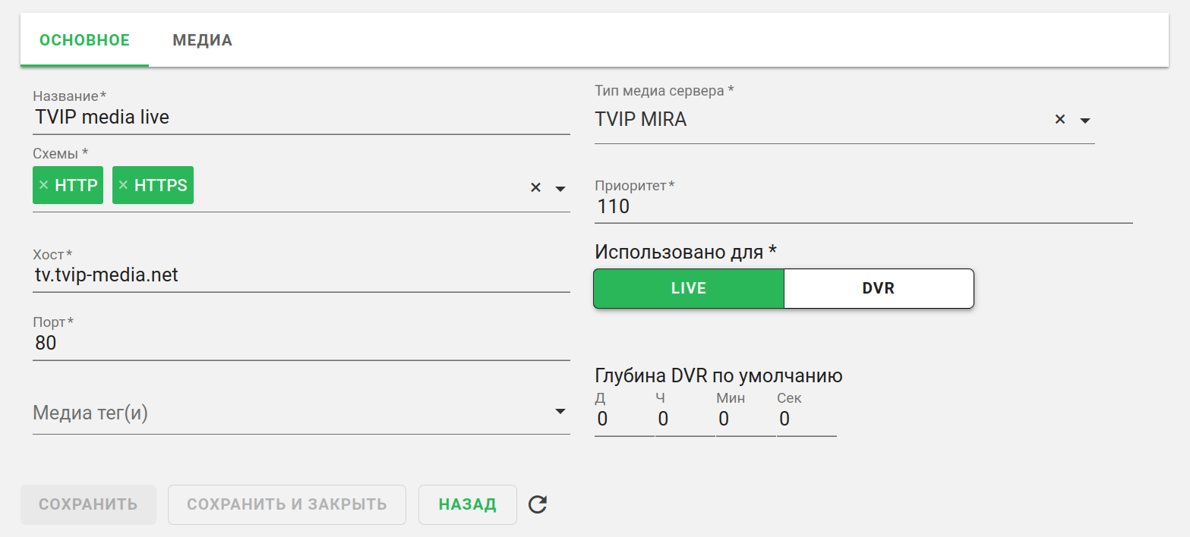Expand the Медиа тег(и) dropdown
Screen dimensions: 1190x537
point(560,412)
